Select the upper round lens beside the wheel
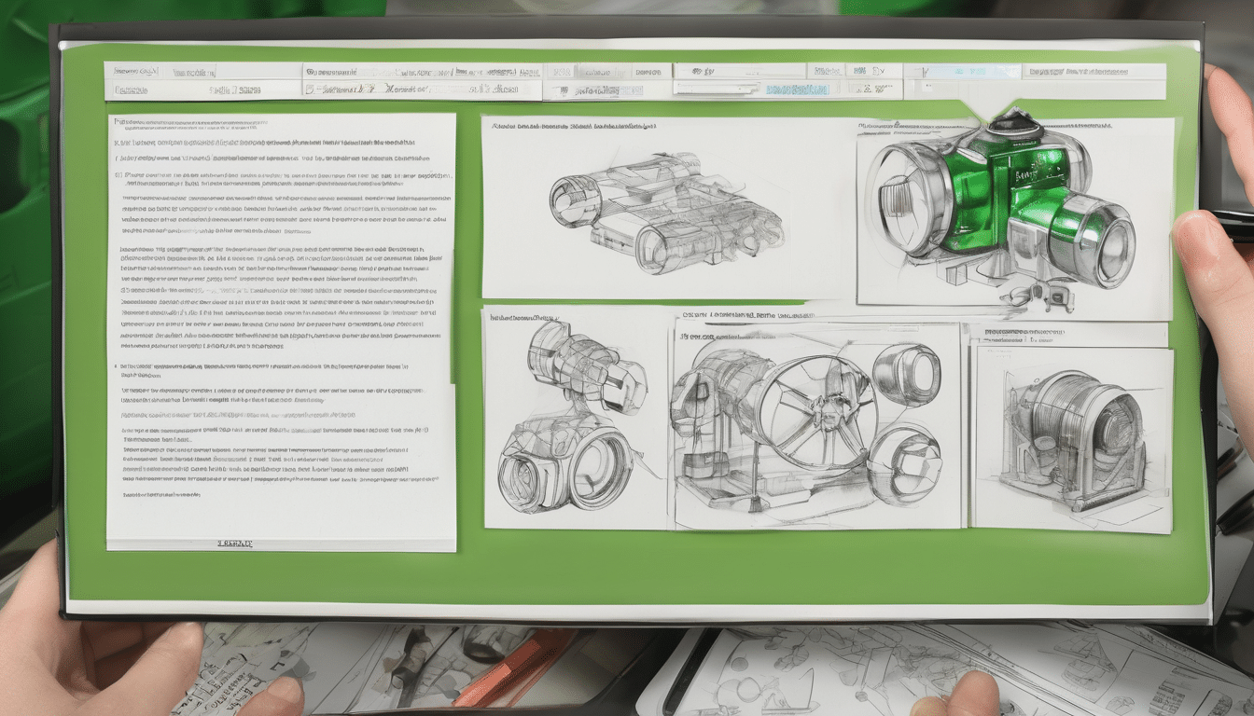 (x=906, y=373)
